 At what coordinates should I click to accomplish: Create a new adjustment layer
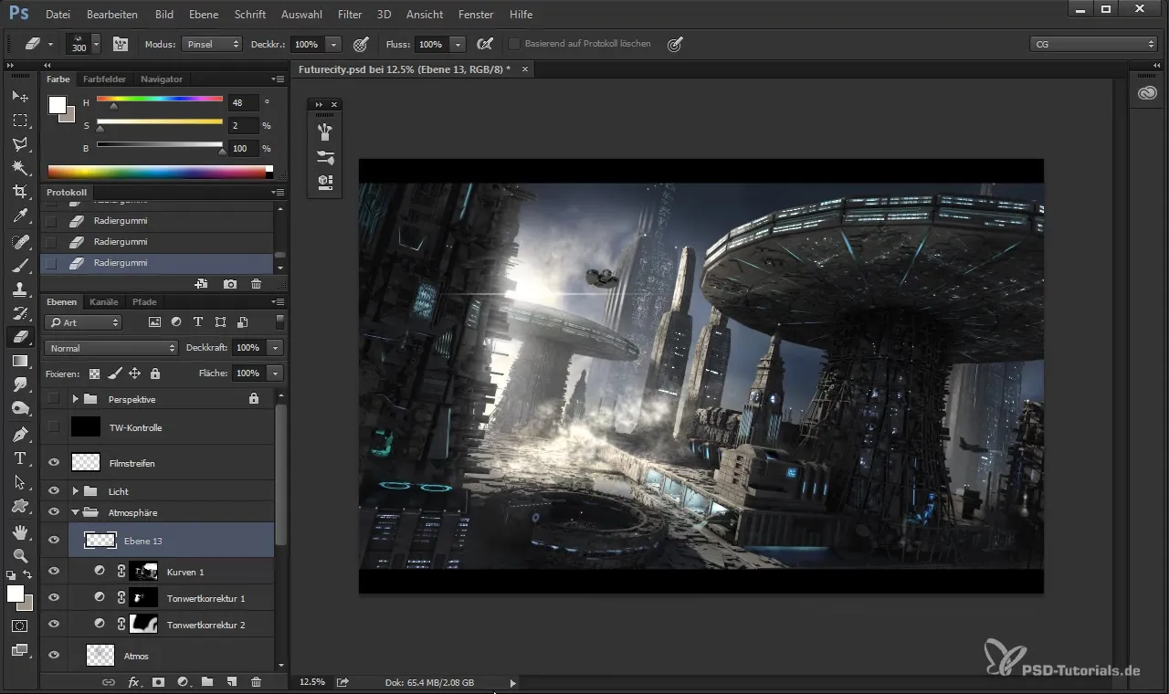[x=183, y=682]
